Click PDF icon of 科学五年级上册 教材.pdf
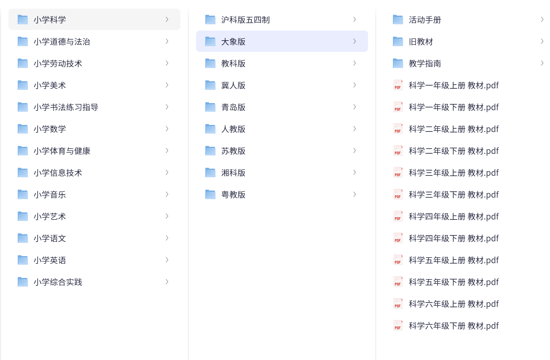Image resolution: width=550 pixels, height=360 pixels. (398, 260)
